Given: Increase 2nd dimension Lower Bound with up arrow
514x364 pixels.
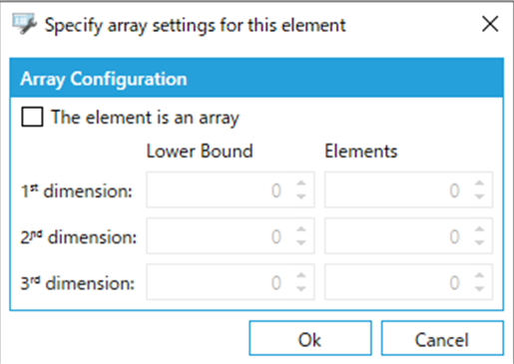Looking at the screenshot, I should [301, 229].
